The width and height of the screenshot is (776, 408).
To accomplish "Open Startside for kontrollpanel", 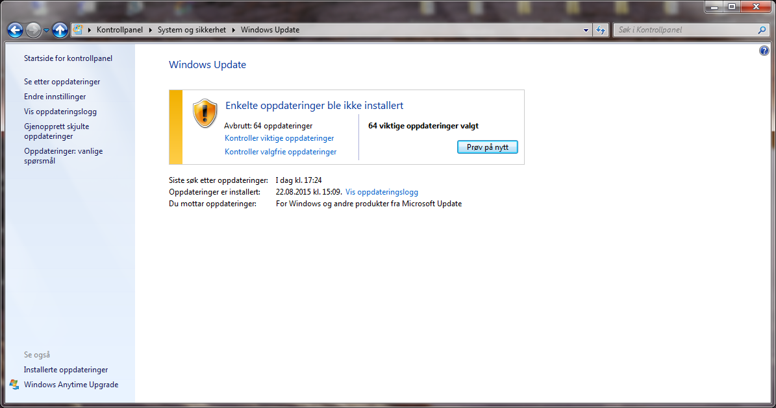I will click(x=68, y=58).
